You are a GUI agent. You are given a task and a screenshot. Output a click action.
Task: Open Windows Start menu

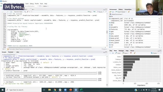click(x=3, y=90)
